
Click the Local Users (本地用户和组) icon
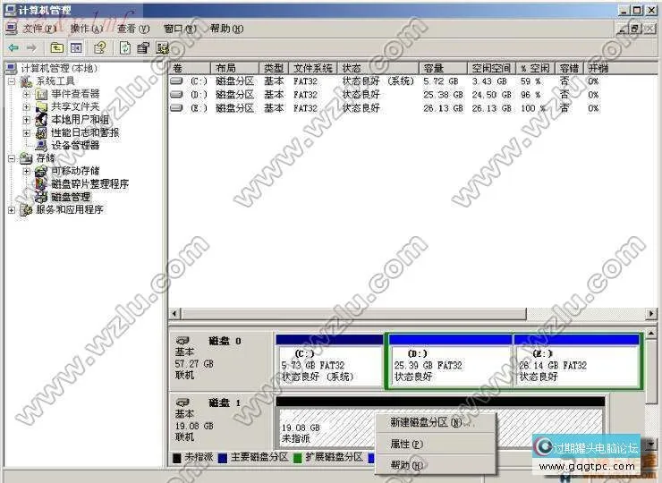pyautogui.click(x=41, y=120)
